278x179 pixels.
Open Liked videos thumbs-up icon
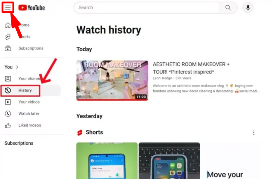[8, 125]
